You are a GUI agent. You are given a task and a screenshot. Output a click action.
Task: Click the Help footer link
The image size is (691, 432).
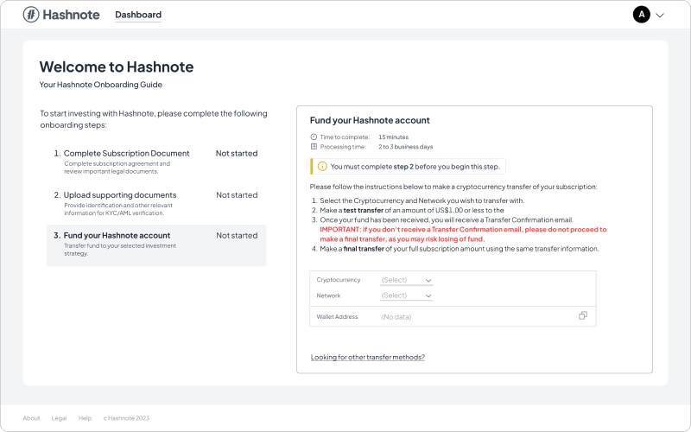(85, 418)
